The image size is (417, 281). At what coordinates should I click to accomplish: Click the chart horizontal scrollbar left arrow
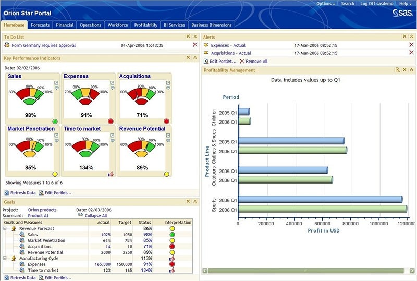205,271
